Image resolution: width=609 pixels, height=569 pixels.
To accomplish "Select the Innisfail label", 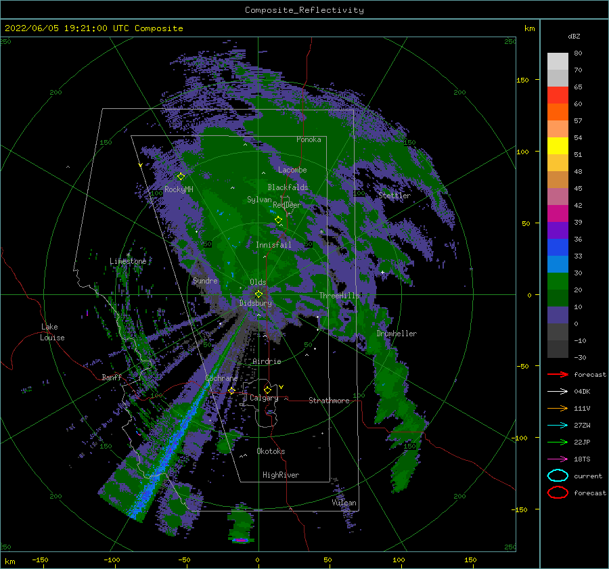I will click(x=273, y=245).
